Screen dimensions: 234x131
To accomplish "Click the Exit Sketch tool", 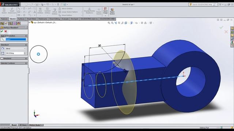I will pyautogui.click(x=4, y=11).
